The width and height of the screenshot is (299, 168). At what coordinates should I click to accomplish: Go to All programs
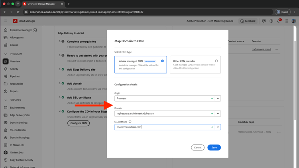17,38
